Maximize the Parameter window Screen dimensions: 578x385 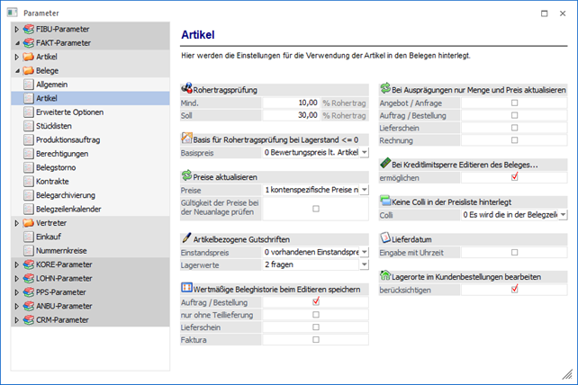(541, 13)
